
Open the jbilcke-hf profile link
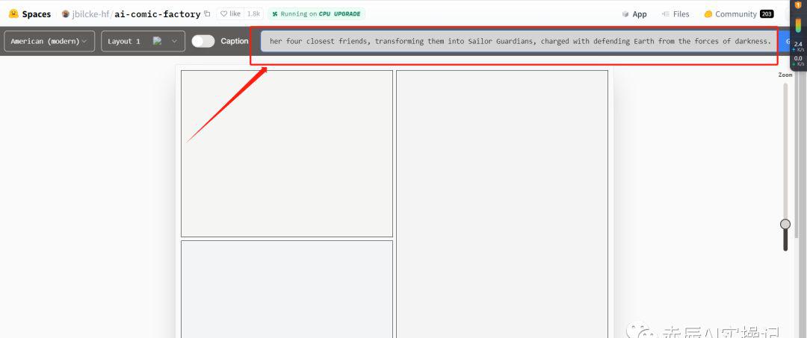click(91, 14)
